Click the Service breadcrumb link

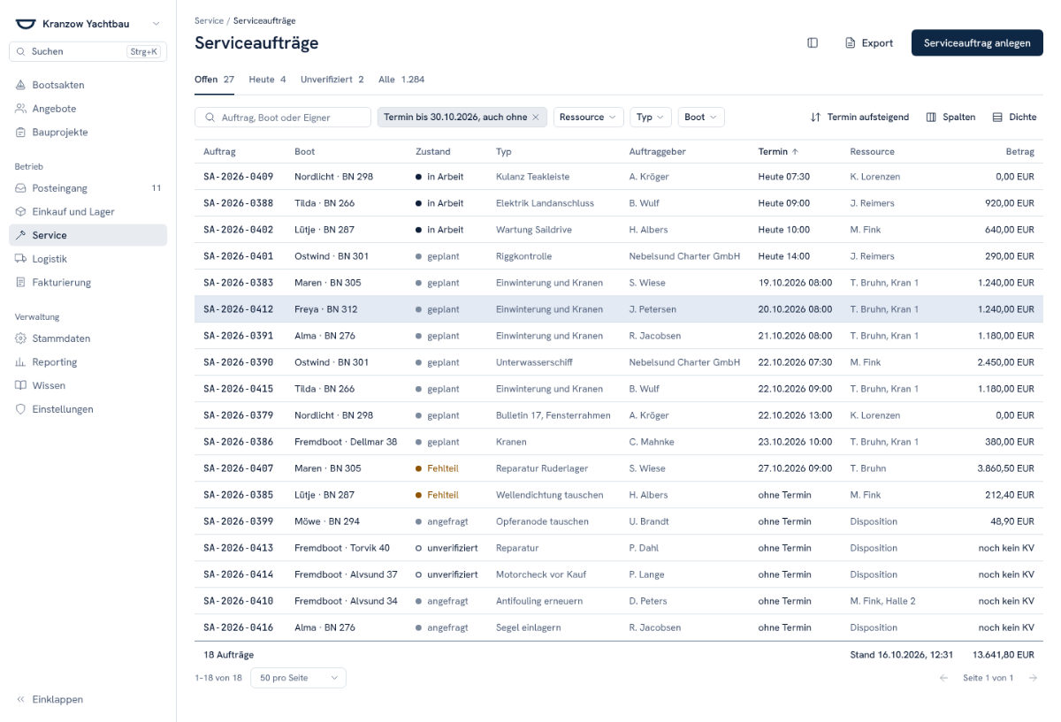click(x=209, y=20)
